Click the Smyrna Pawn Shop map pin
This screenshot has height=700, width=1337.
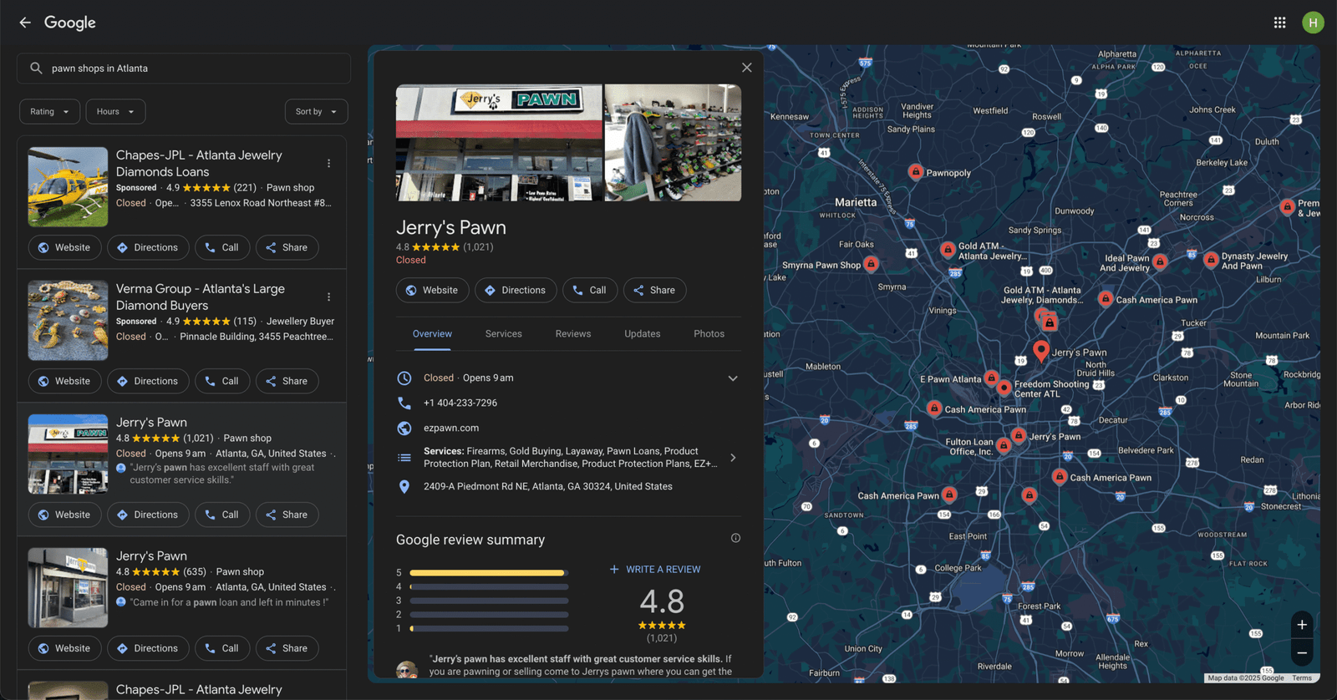(871, 264)
